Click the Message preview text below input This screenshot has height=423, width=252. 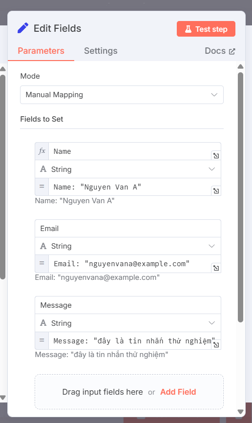pos(102,355)
